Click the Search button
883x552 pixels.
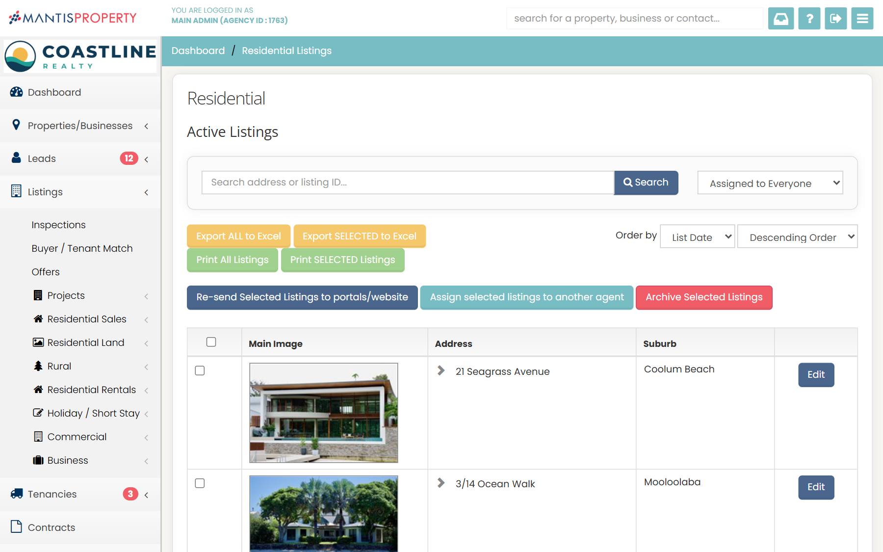646,183
